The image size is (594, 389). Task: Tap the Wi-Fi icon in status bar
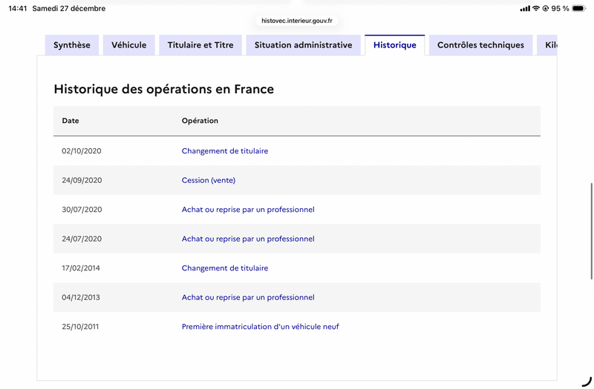[535, 9]
